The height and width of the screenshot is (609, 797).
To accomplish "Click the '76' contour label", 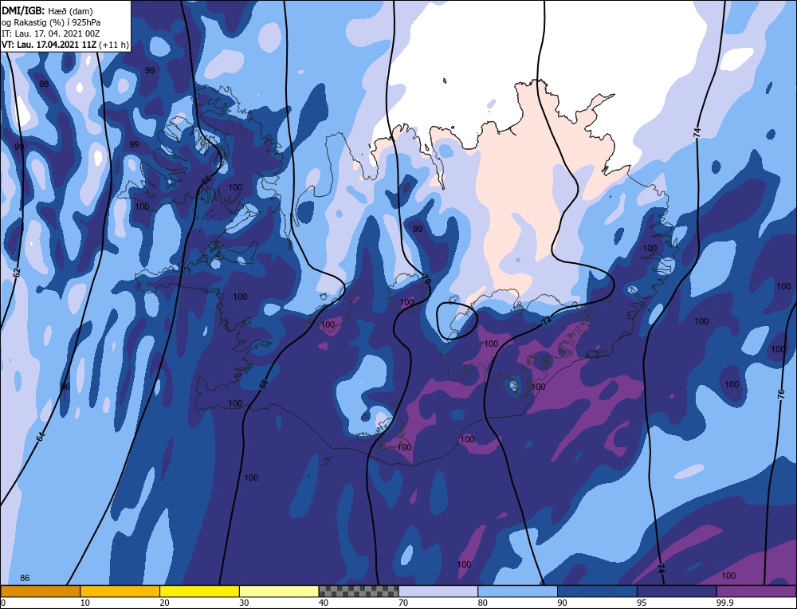I will pos(781,394).
